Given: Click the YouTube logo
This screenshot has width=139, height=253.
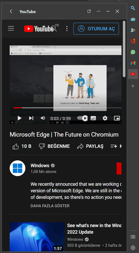Looking at the screenshot, I should click(39, 29).
